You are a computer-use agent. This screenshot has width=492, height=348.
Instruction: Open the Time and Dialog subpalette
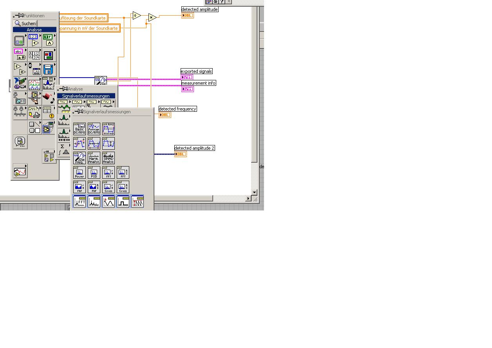34,69
